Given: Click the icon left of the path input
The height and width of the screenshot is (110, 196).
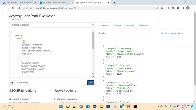Looking at the screenshot, I should coord(12,82).
